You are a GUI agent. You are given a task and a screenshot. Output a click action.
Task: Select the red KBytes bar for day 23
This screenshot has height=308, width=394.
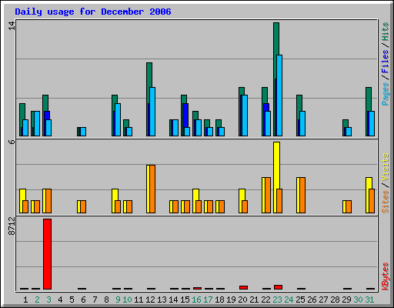point(278,287)
